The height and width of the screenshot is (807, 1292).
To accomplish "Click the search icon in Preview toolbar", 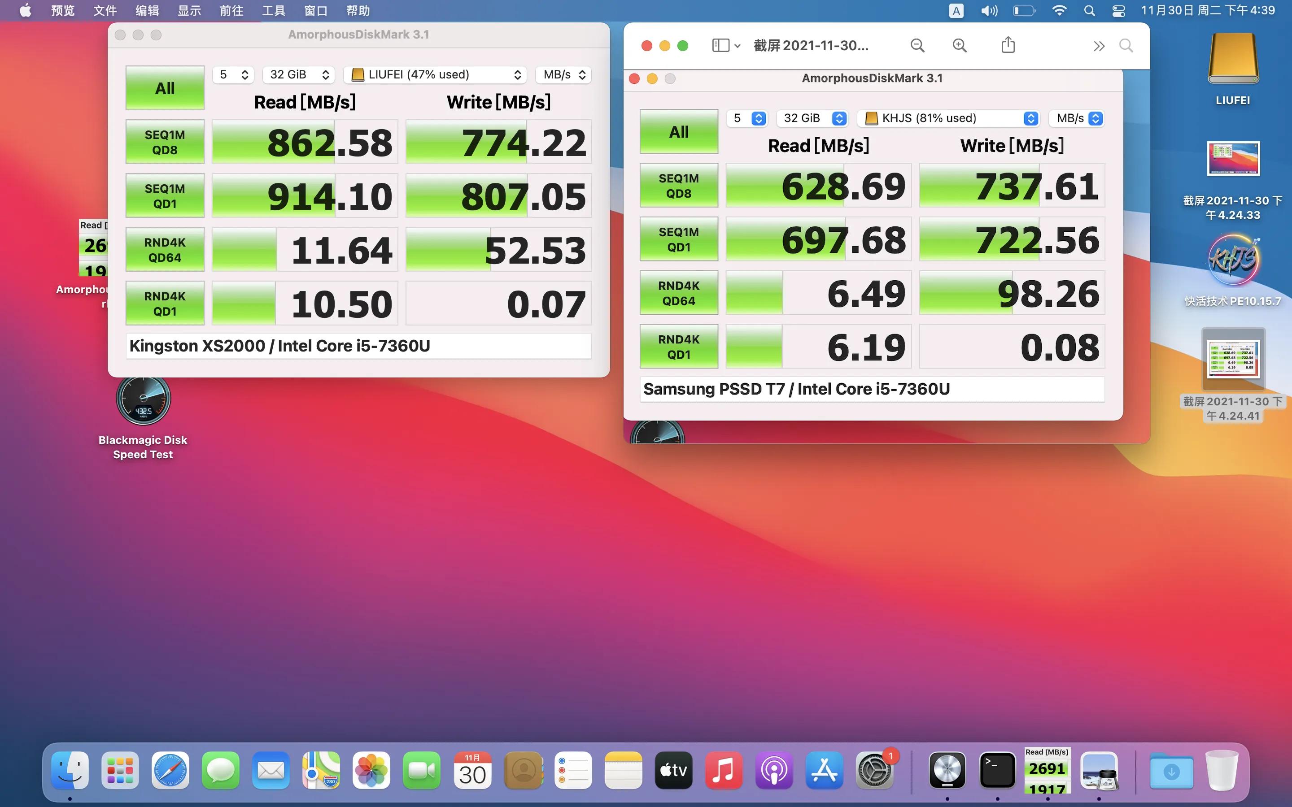I will click(1126, 46).
